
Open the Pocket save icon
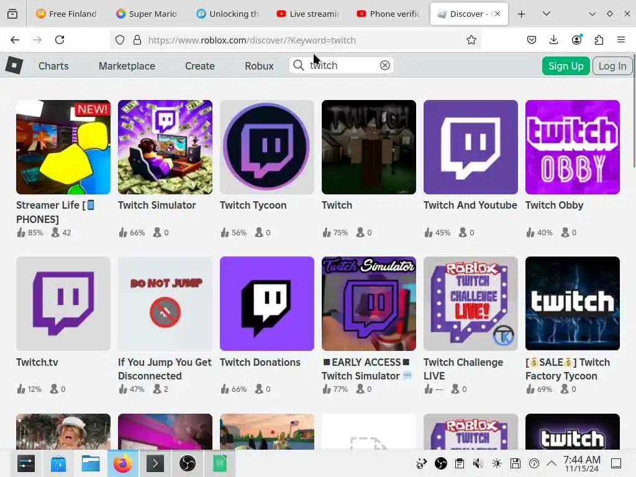(x=532, y=40)
